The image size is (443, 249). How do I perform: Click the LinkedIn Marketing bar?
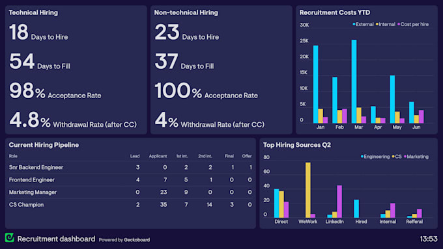[339, 202]
